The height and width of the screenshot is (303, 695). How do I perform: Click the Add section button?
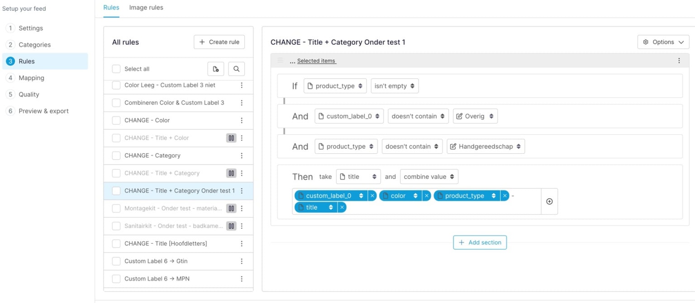pos(480,242)
